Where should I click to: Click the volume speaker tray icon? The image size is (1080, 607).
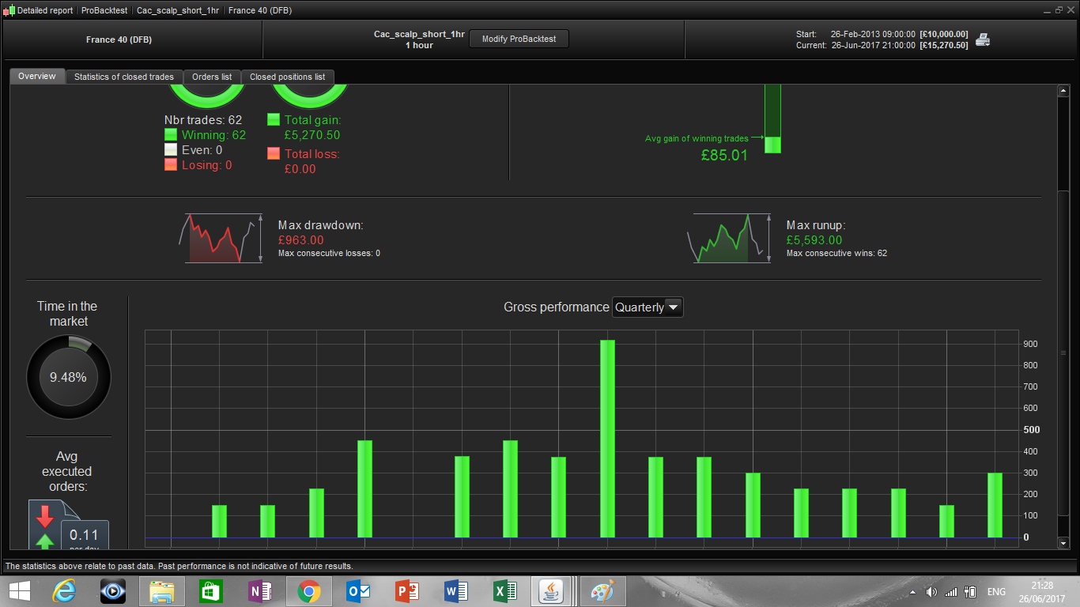[x=931, y=592]
